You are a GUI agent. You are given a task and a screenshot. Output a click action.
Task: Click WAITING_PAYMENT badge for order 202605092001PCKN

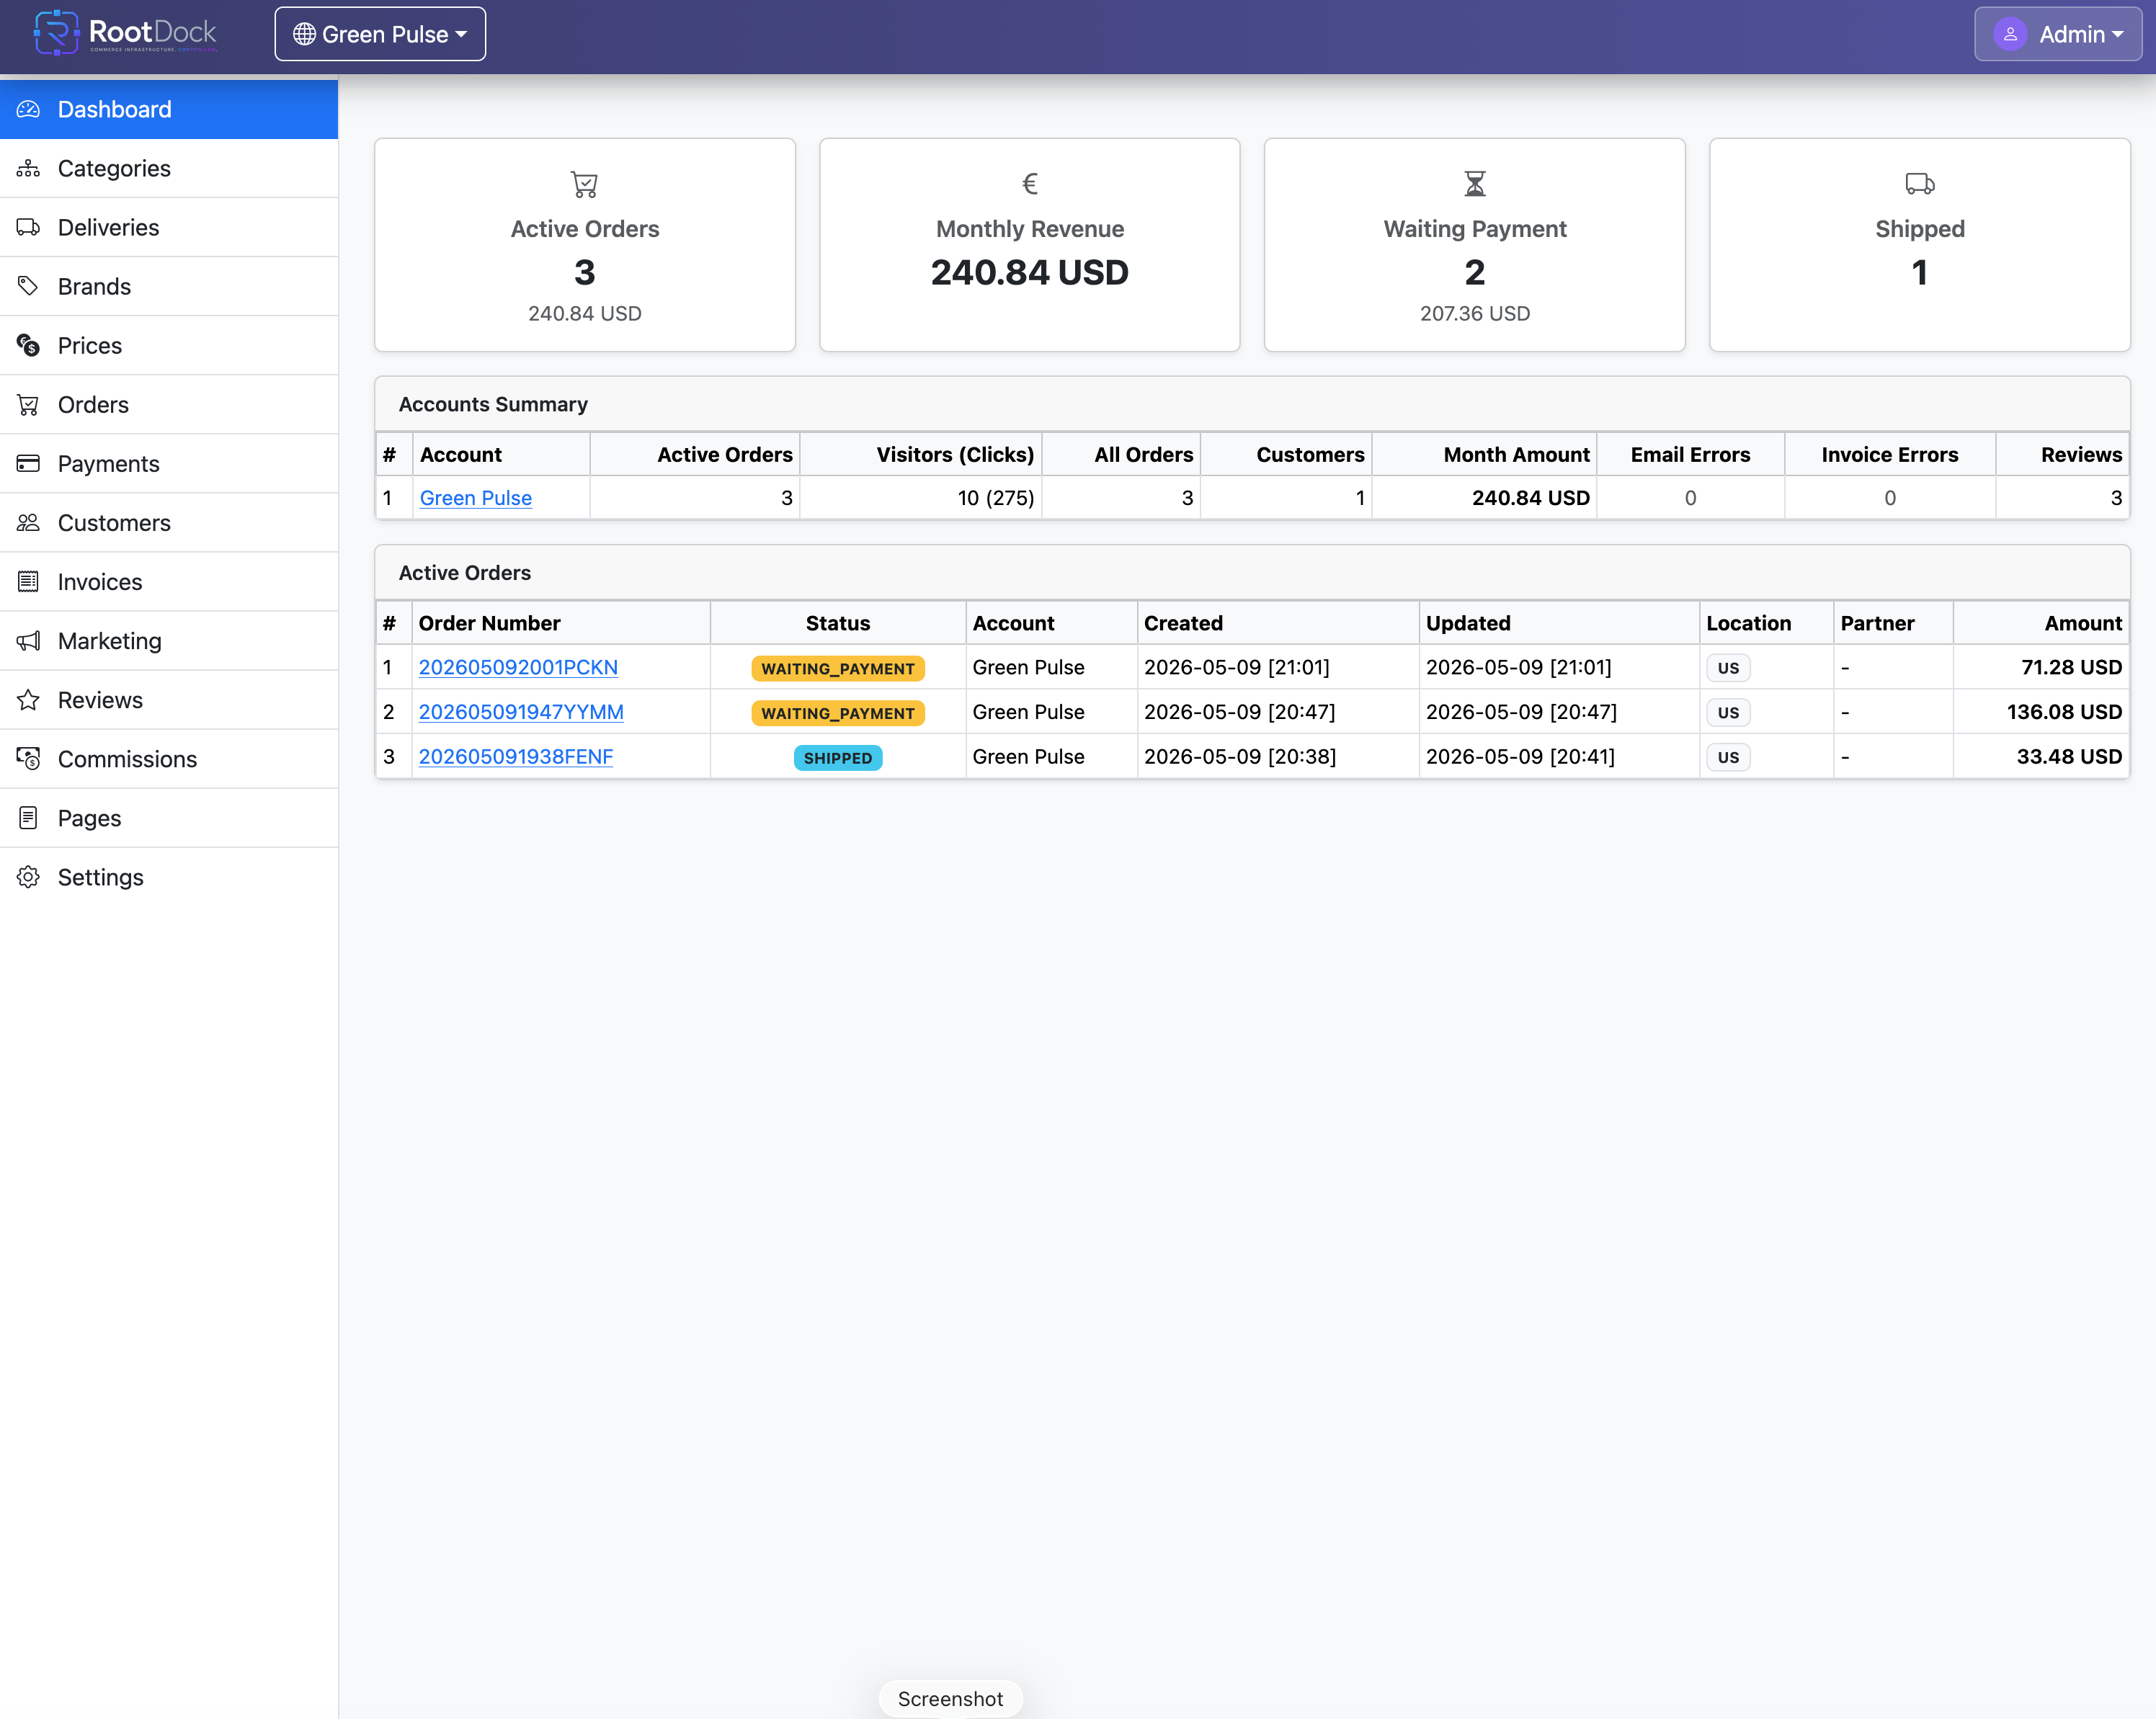point(838,668)
